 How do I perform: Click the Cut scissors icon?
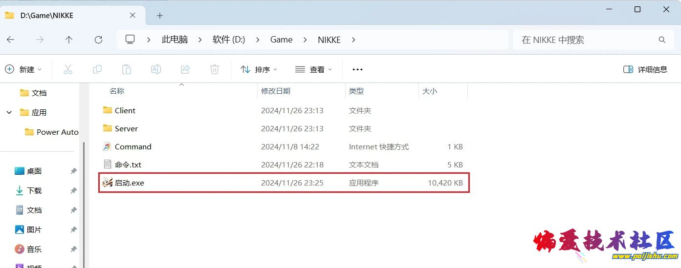68,69
